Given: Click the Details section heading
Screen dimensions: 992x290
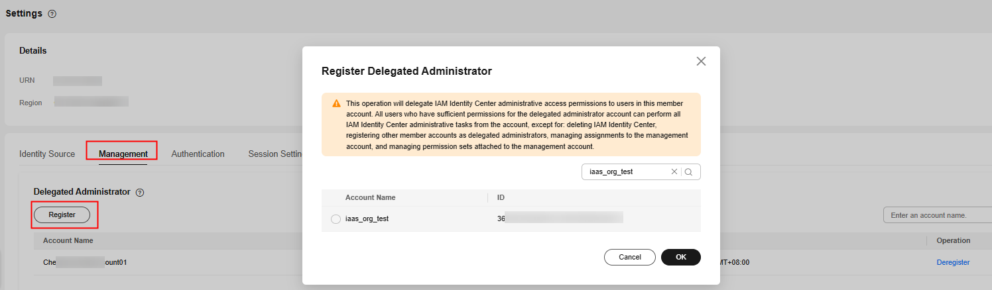Looking at the screenshot, I should [x=33, y=50].
